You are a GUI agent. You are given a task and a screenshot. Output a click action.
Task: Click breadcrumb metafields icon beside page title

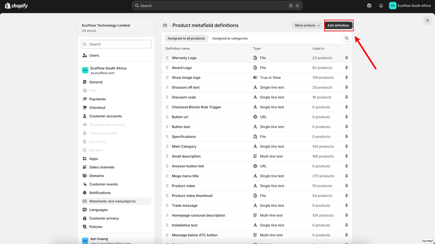[x=165, y=25]
